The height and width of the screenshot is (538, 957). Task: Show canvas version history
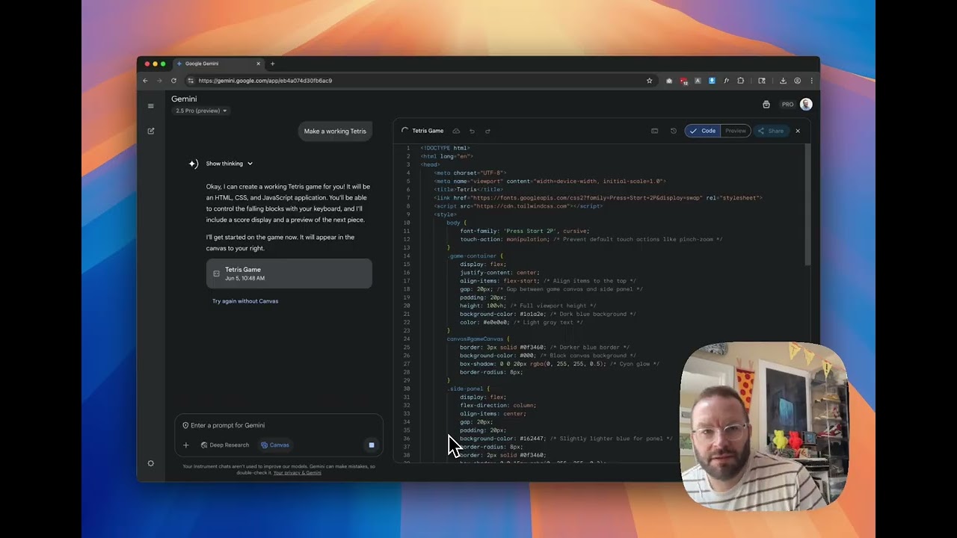point(673,131)
